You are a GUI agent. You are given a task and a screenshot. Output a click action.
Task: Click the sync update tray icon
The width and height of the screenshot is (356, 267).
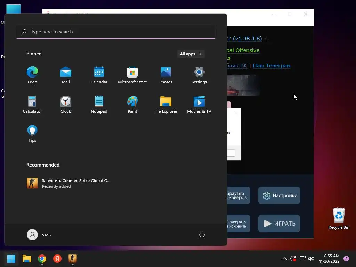(293, 259)
